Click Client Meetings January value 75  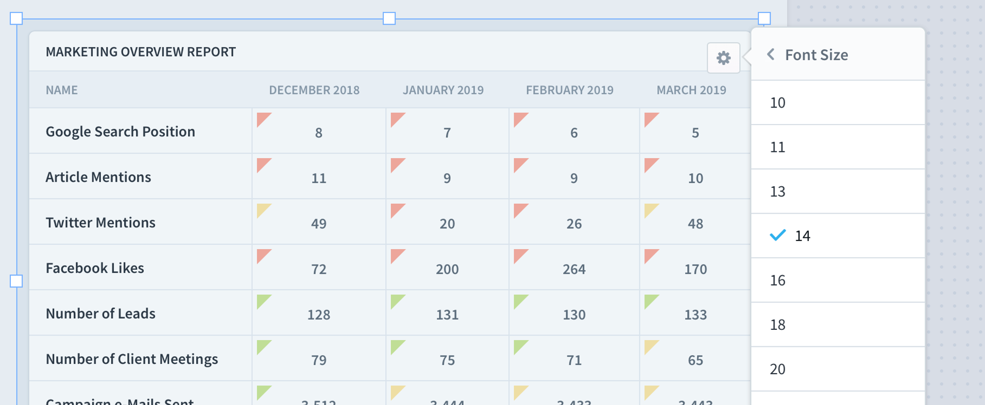pos(447,360)
